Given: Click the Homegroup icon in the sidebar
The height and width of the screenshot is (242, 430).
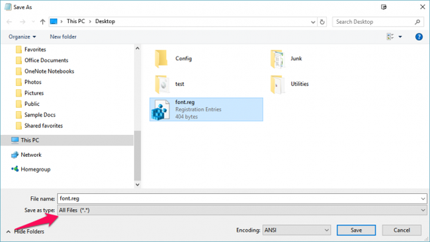Looking at the screenshot, I should click(x=15, y=169).
